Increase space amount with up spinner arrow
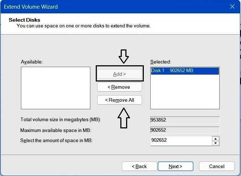Screen dimensions: 241x176 215,139
